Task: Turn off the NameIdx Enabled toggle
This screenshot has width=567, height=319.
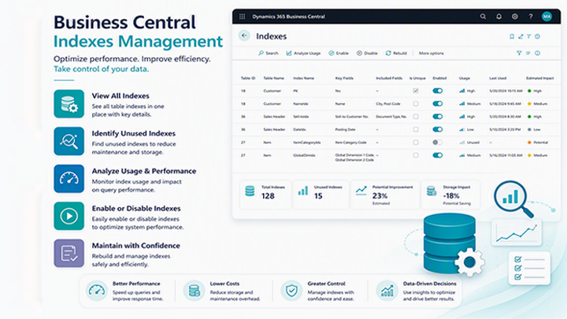Action: [438, 104]
